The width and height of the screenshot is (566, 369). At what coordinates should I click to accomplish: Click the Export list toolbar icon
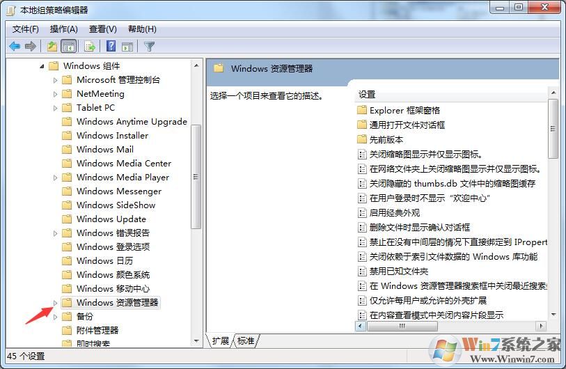(90, 46)
